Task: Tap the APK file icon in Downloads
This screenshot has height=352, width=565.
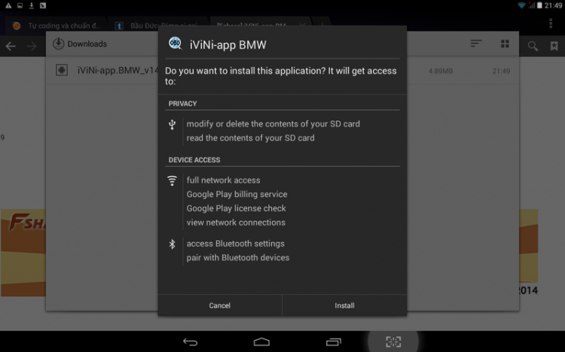Action: pos(62,70)
